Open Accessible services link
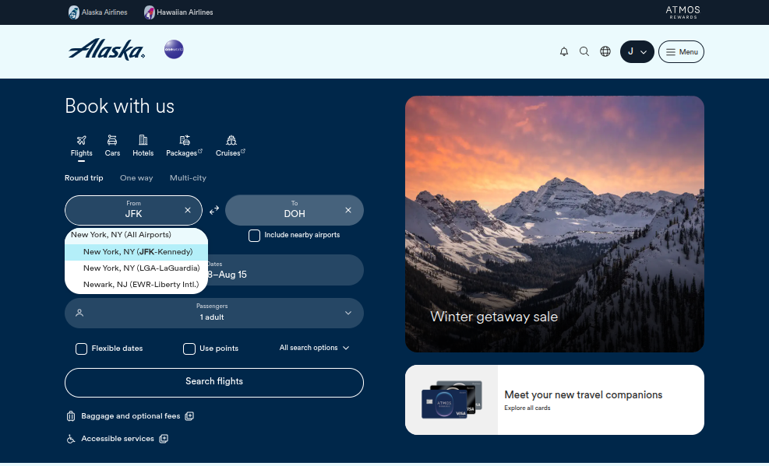769x466 pixels. pos(118,439)
